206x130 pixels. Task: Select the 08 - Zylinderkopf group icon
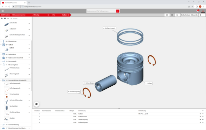point(4,54)
